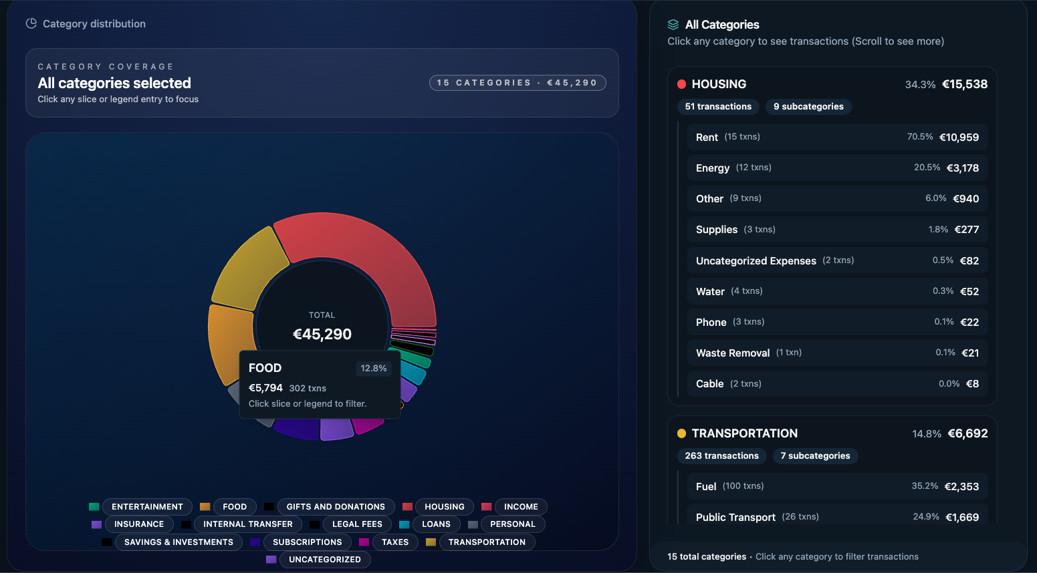The image size is (1037, 573).
Task: Expand the TRANSPORTATION category transactions
Action: pos(745,433)
